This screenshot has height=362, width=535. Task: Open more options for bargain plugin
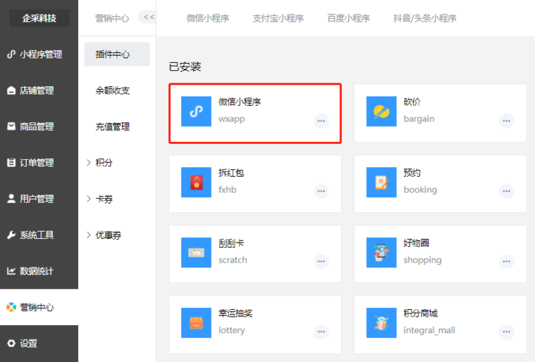[506, 121]
